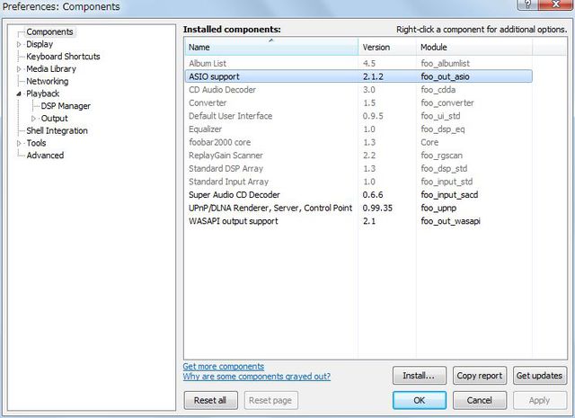
Task: Open Networking preferences page
Action: coord(48,81)
